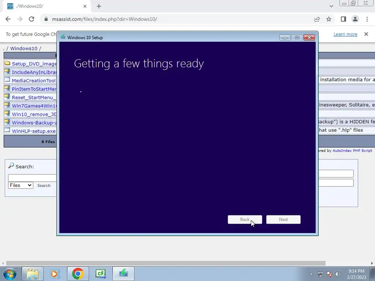Open Windows Media Player from taskbar
This screenshot has height=281, width=375.
point(55,274)
